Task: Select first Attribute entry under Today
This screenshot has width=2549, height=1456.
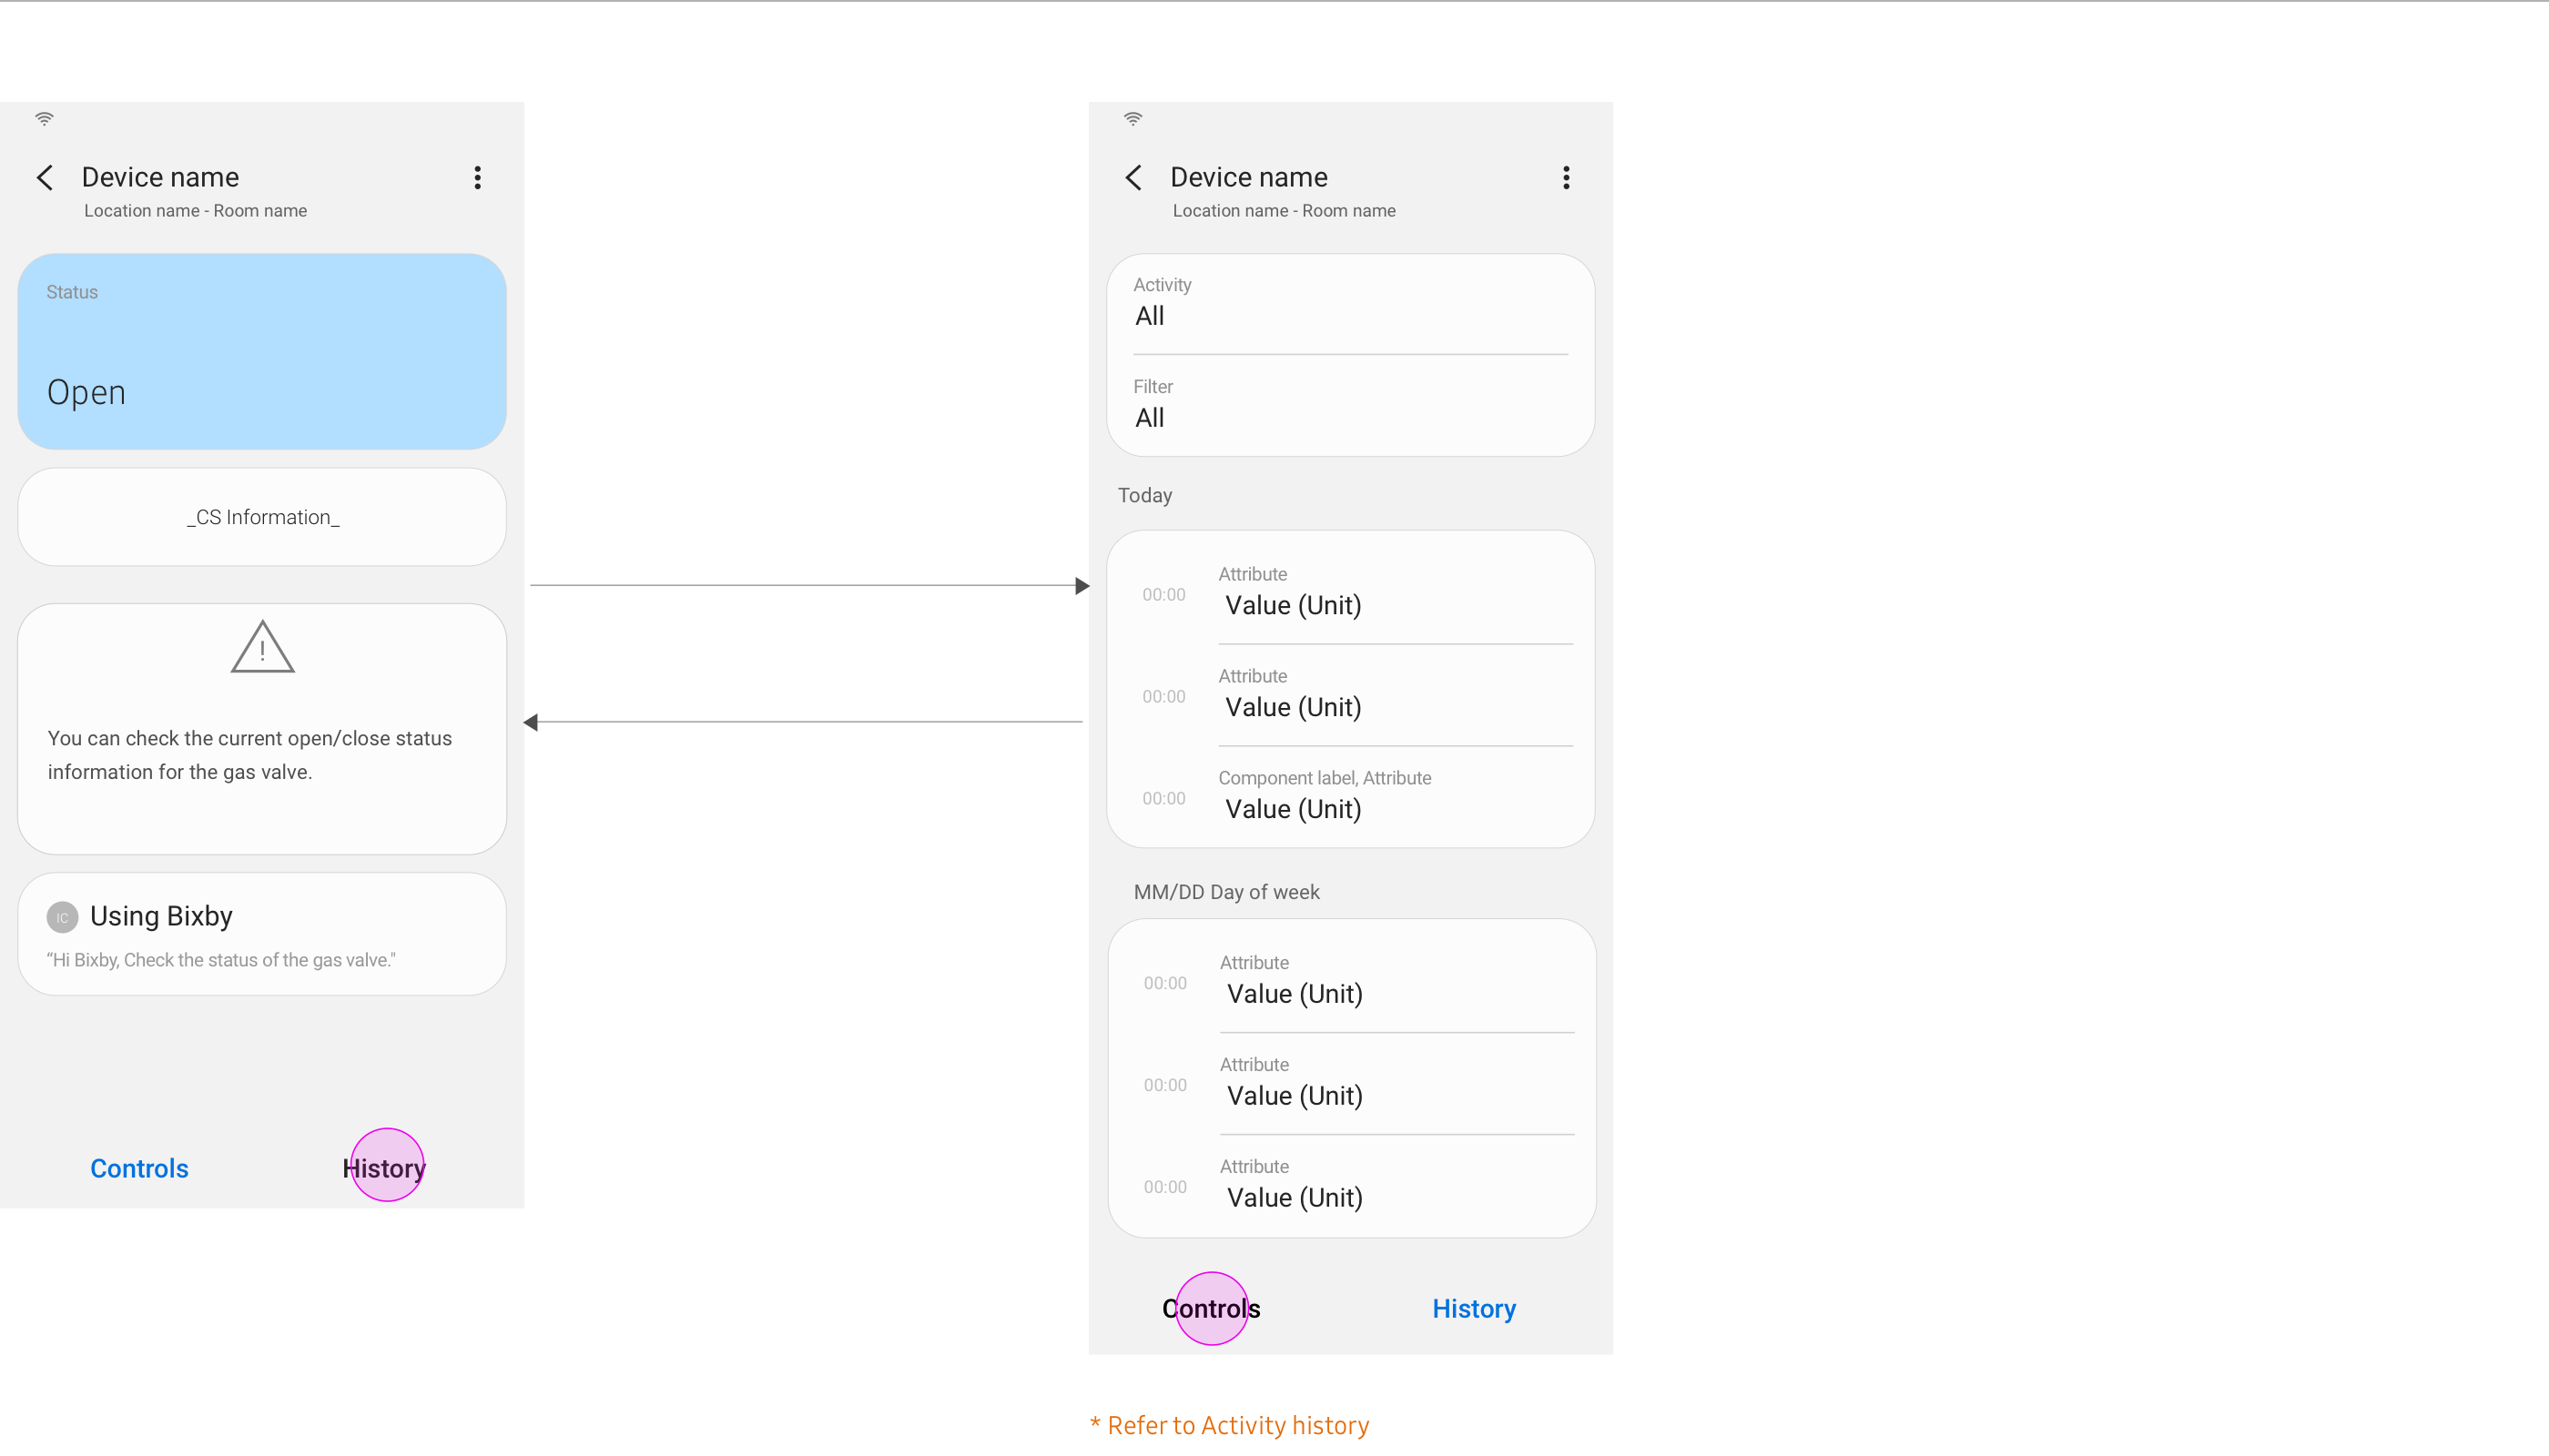Action: 1349,593
